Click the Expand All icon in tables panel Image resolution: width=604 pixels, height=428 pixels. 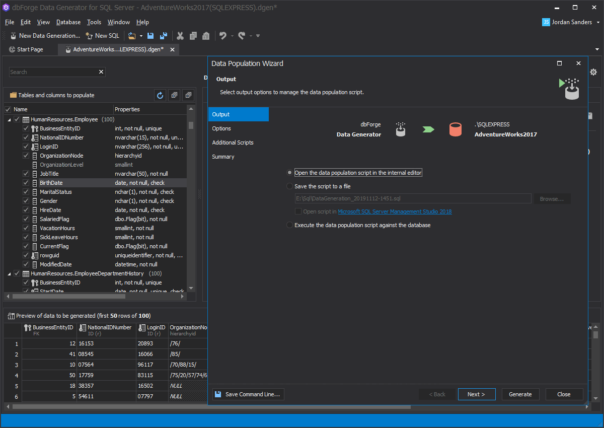[x=174, y=95]
